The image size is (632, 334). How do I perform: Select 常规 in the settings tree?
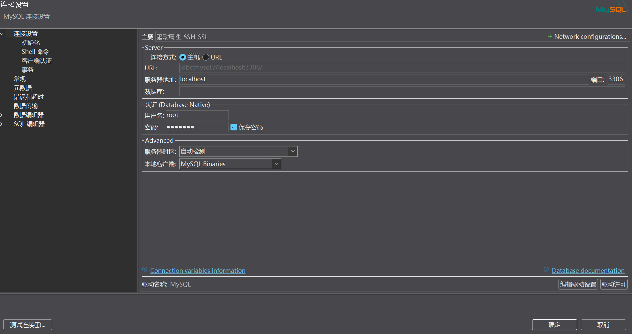20,79
